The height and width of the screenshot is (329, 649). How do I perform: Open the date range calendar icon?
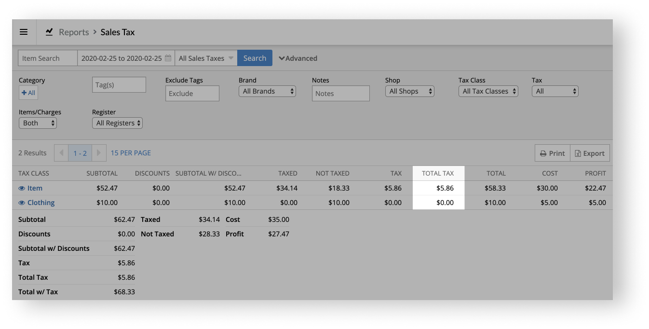pos(168,58)
